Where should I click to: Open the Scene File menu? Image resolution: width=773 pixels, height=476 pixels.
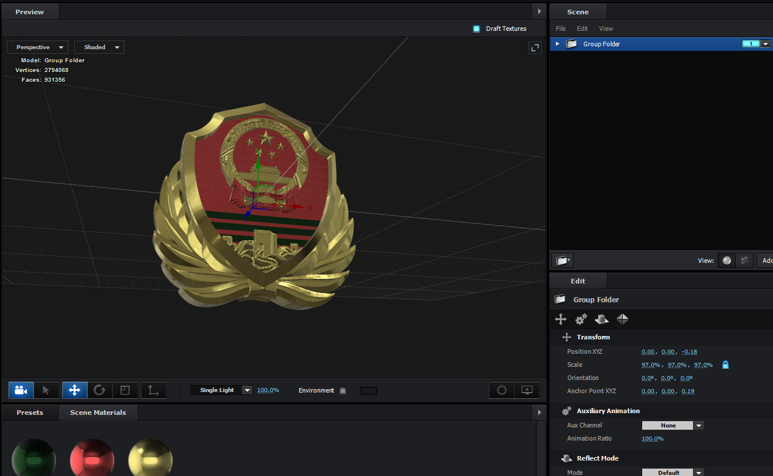(x=561, y=29)
